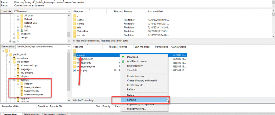Click the twentytwenty question-mark folder icon in tree
This screenshot has width=275, height=115.
(22, 91)
